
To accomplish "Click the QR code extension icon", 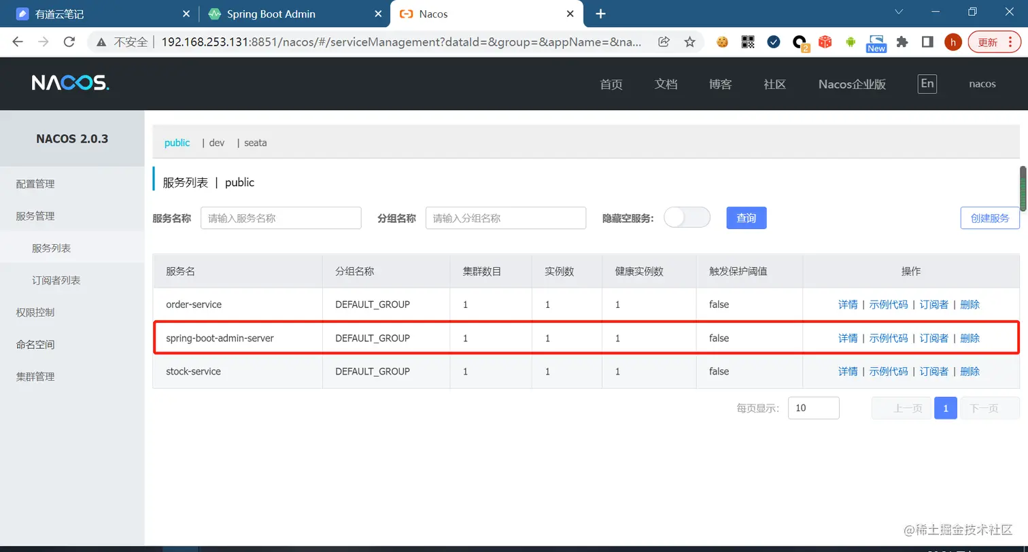I will pos(748,41).
